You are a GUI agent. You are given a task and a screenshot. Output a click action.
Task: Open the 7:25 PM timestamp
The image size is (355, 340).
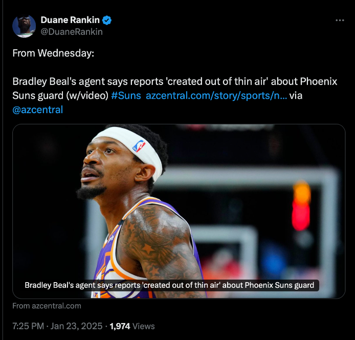tap(28, 326)
